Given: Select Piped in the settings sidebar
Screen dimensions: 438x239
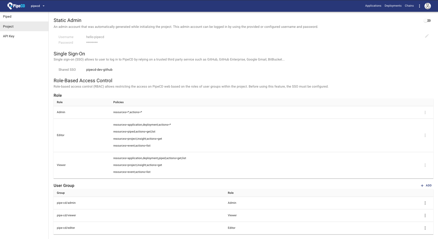Looking at the screenshot, I should pyautogui.click(x=7, y=17).
